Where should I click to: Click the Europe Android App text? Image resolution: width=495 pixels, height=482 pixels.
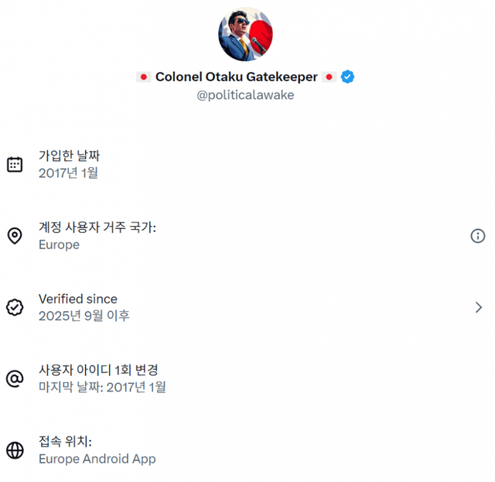(x=97, y=459)
